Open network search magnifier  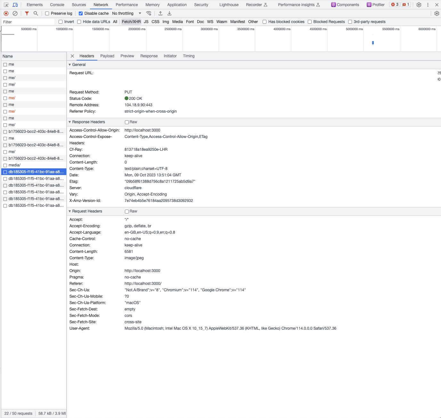pos(36,13)
